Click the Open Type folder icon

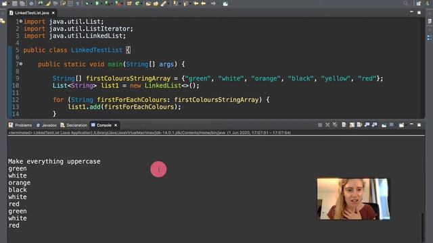(x=148, y=3)
